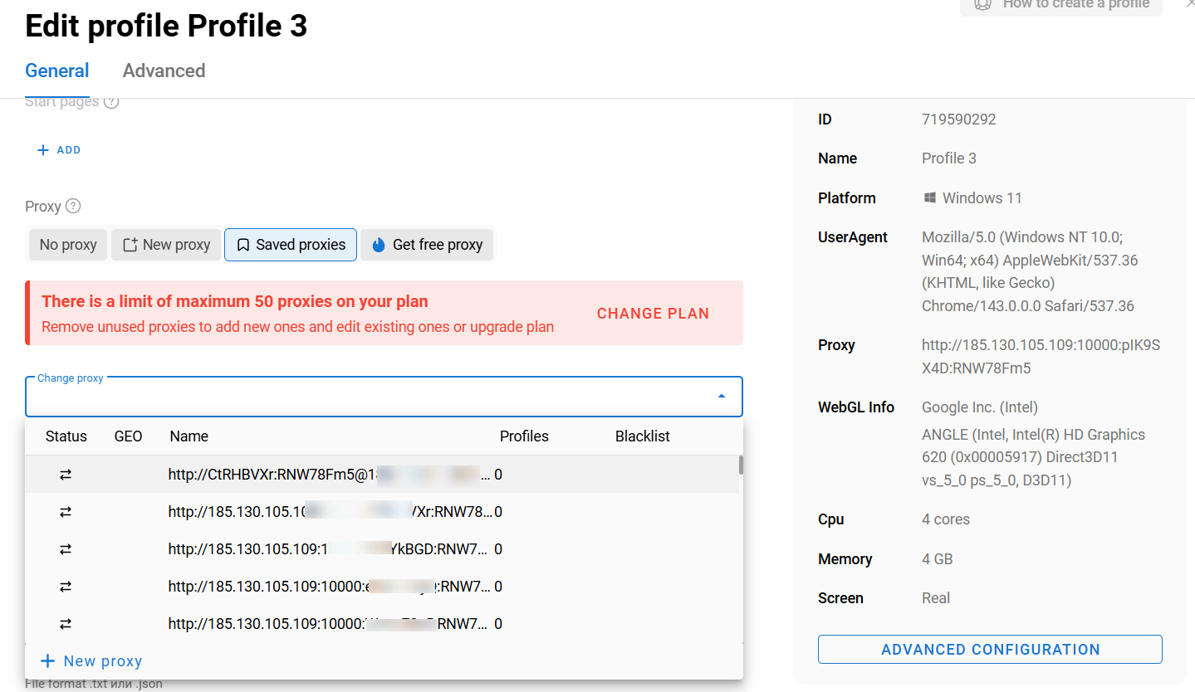This screenshot has height=692, width=1195.
Task: Click the status arrows icon of first proxy
Action: pos(66,475)
